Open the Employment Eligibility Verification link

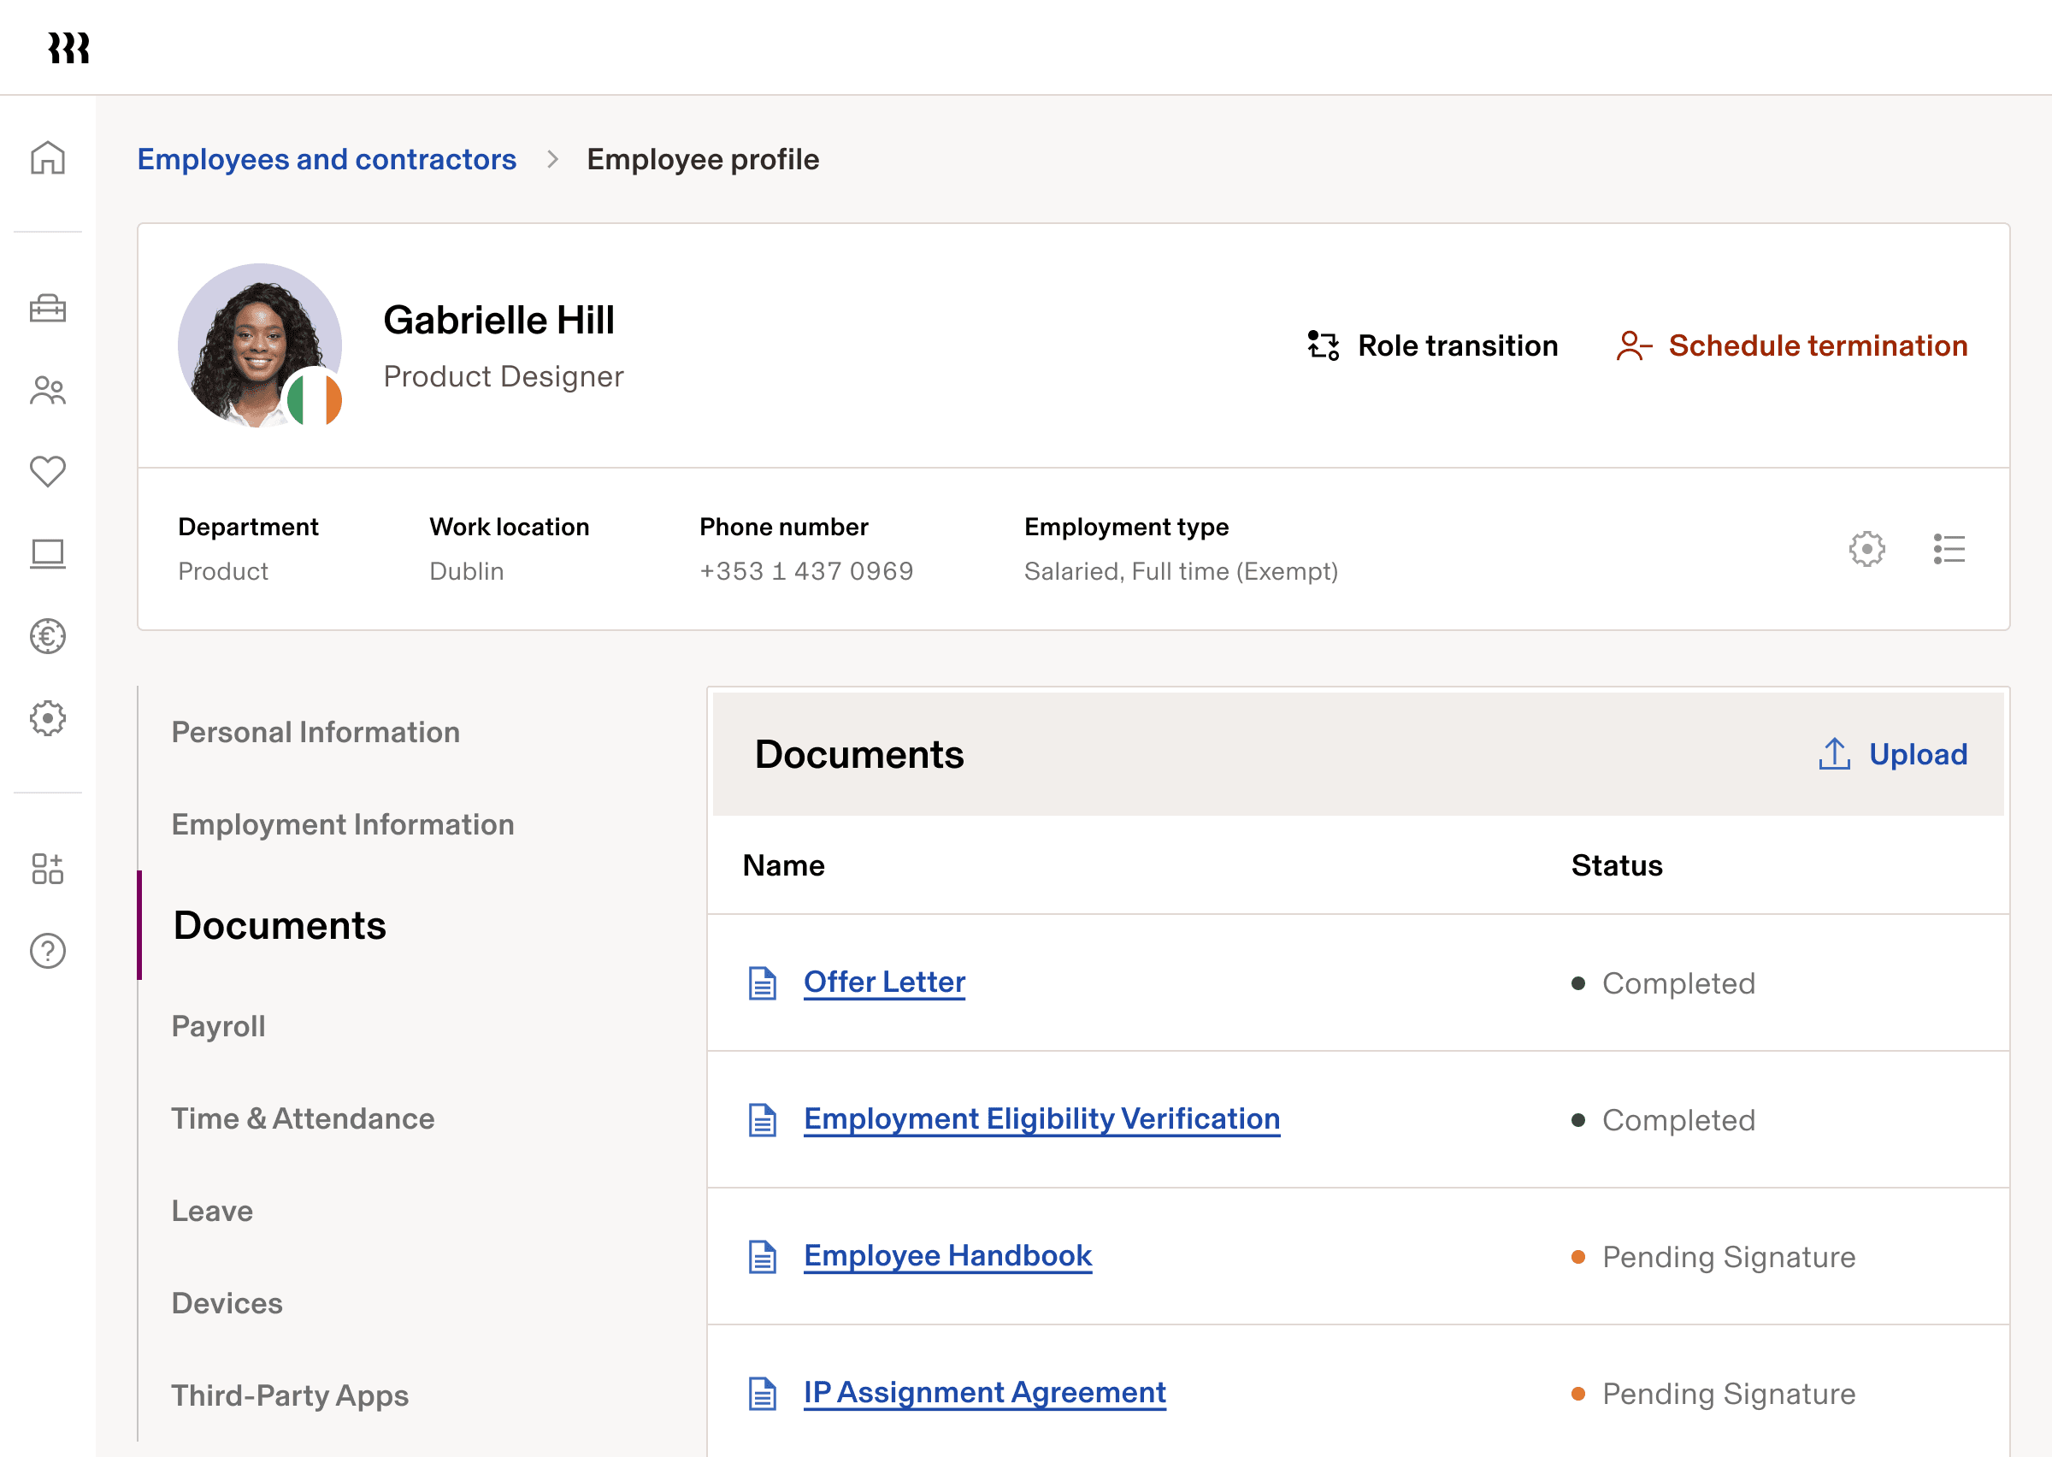click(1041, 1118)
